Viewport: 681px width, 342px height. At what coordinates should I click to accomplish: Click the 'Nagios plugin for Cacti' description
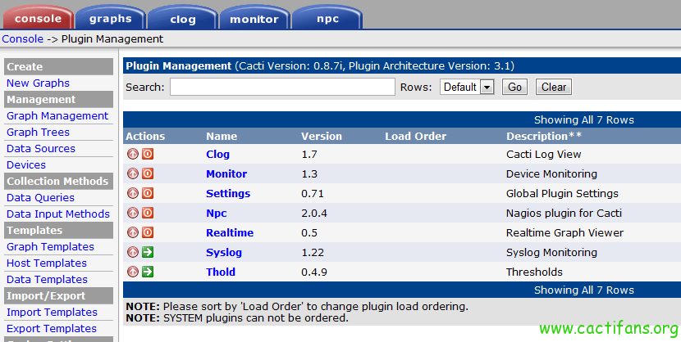pos(564,213)
